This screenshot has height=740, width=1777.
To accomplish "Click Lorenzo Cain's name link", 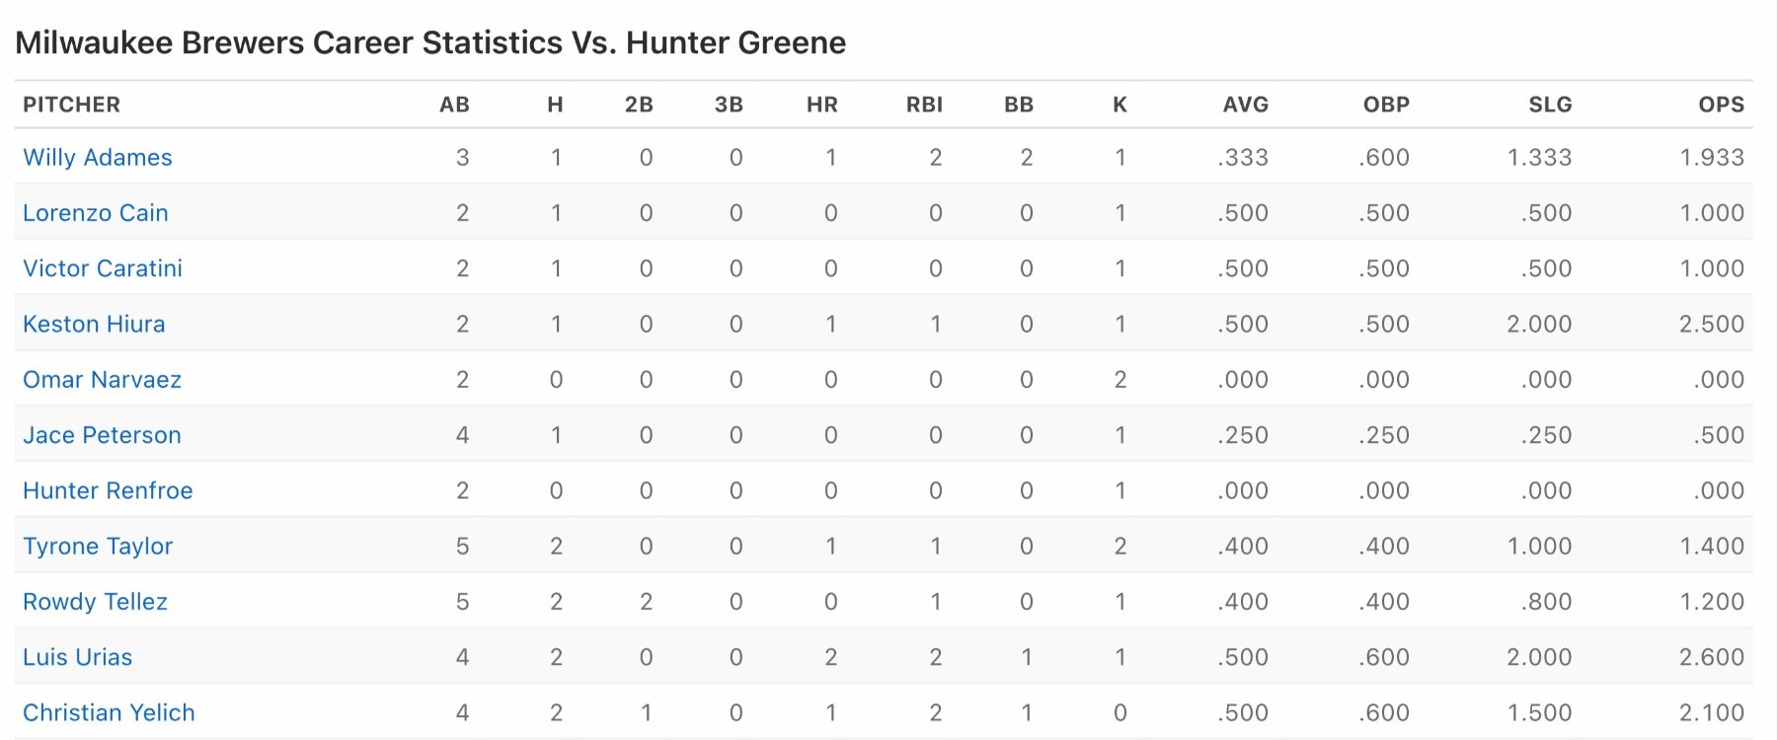I will pyautogui.click(x=96, y=213).
